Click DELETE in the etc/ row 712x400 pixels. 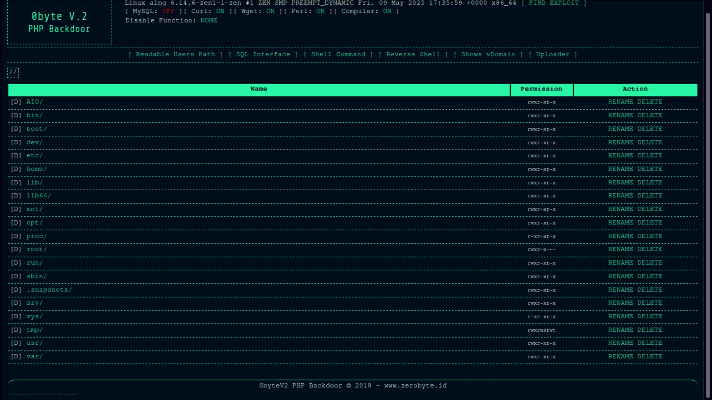coord(650,156)
